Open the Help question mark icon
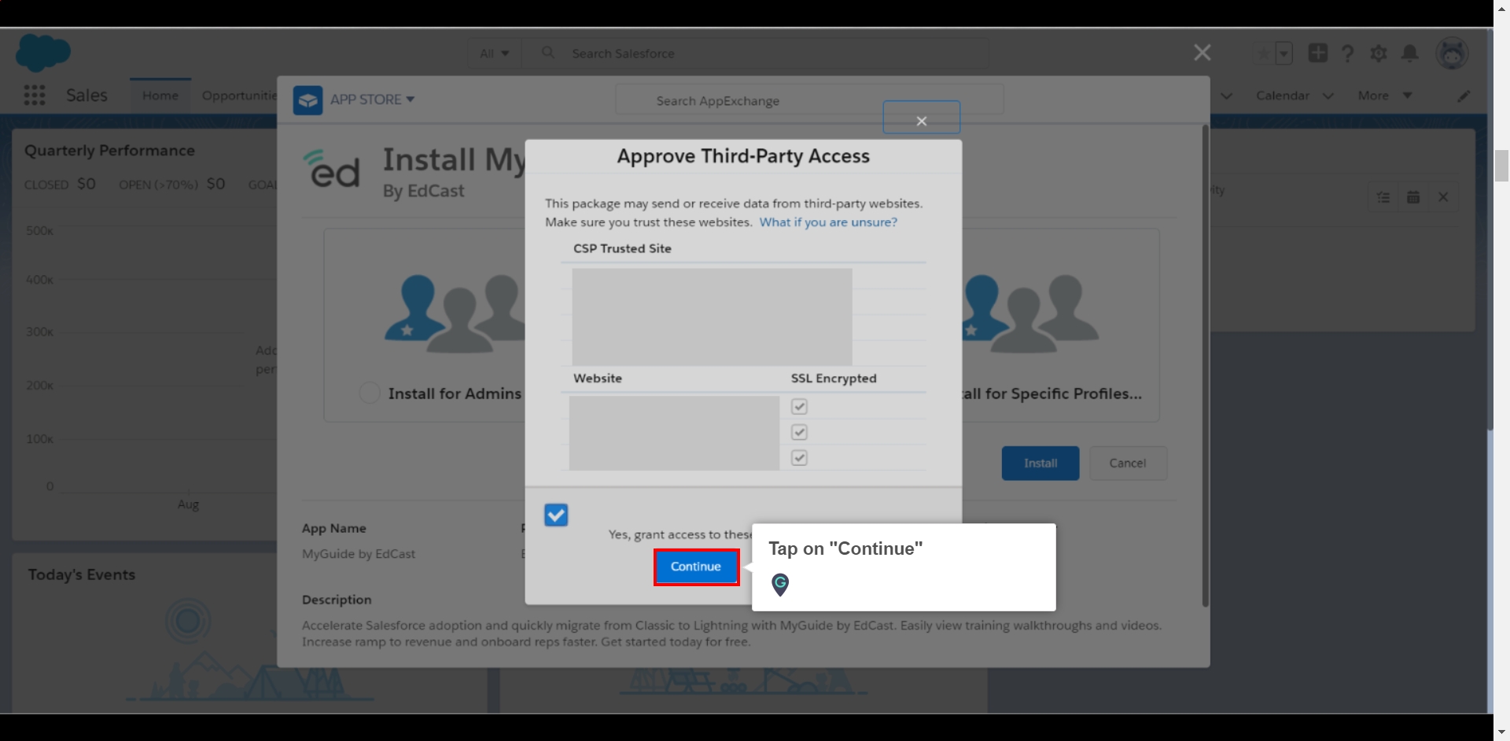The height and width of the screenshot is (741, 1510). pos(1348,53)
